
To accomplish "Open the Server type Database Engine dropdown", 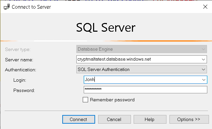I will point(142,49).
